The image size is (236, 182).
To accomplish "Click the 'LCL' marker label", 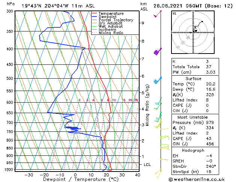I will (147, 165).
